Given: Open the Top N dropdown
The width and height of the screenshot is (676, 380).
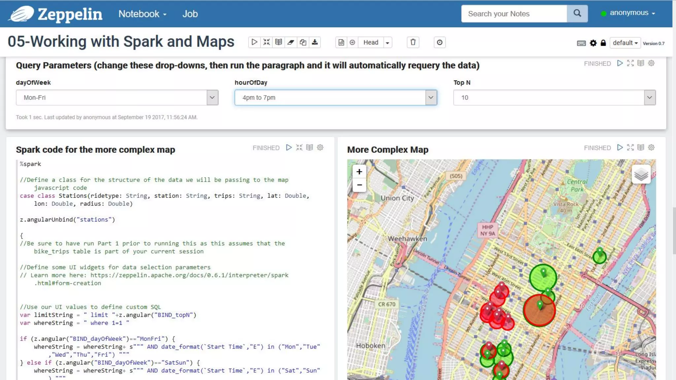Looking at the screenshot, I should point(650,98).
